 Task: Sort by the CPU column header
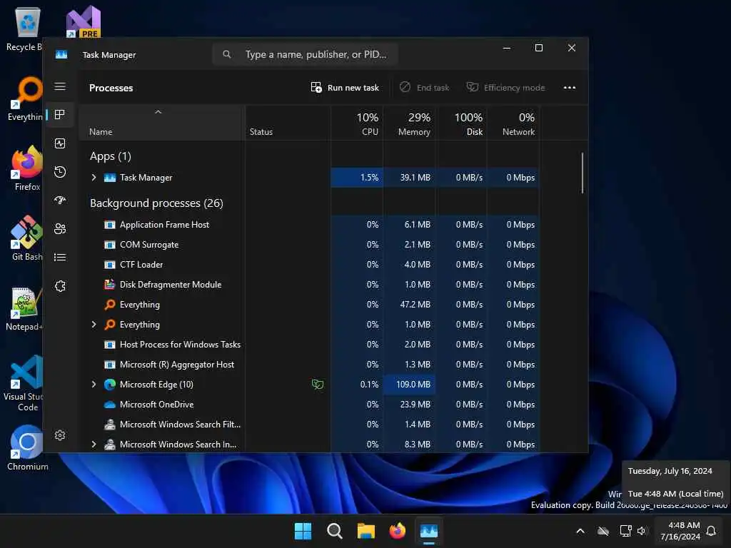click(357, 124)
